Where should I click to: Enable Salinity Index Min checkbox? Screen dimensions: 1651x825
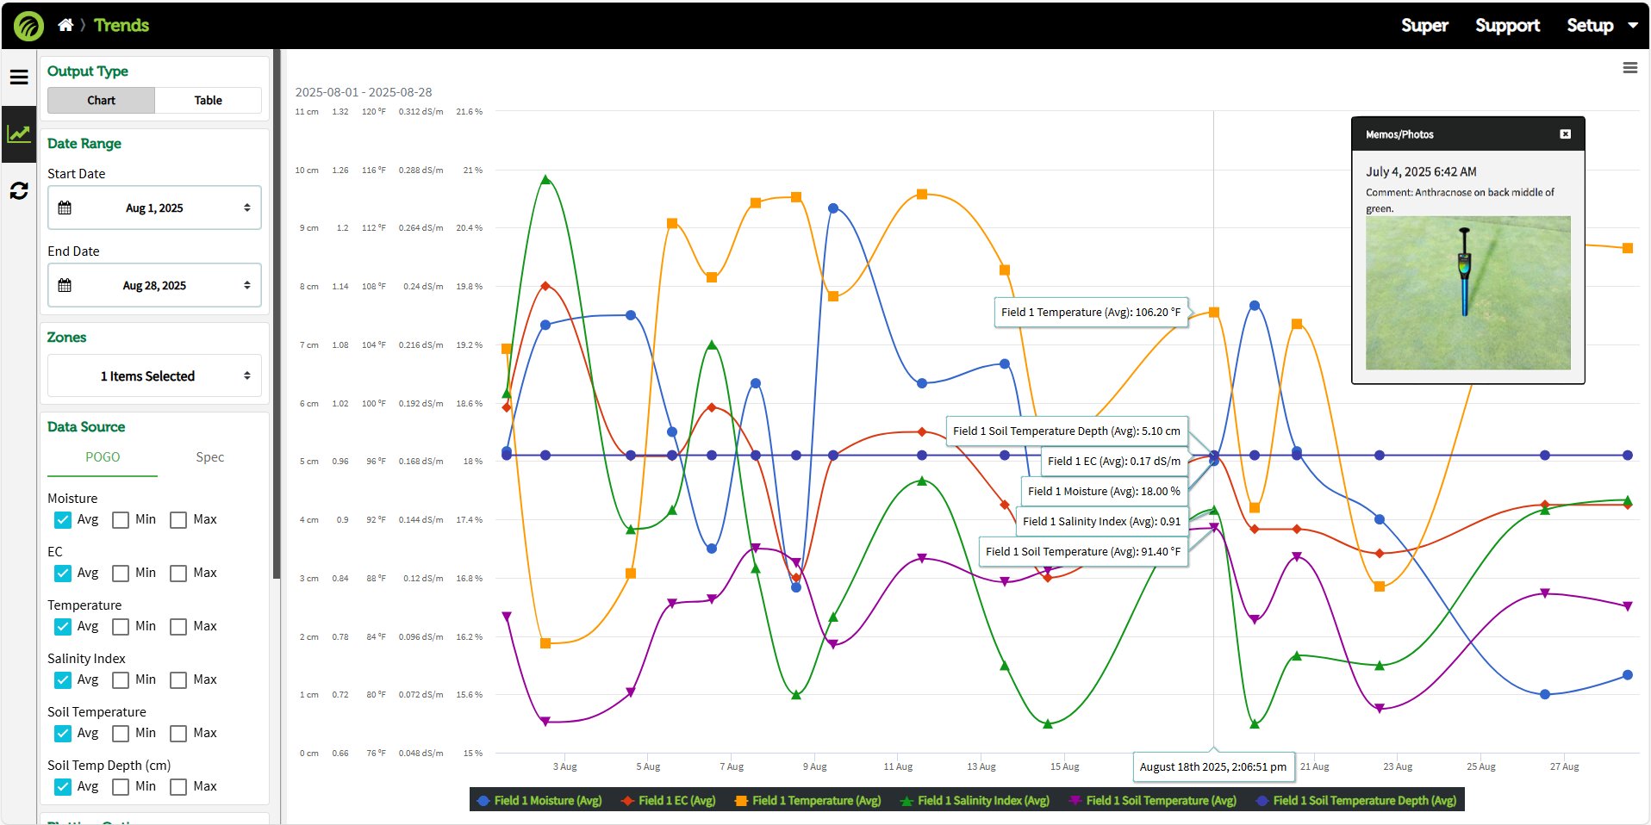(x=121, y=680)
